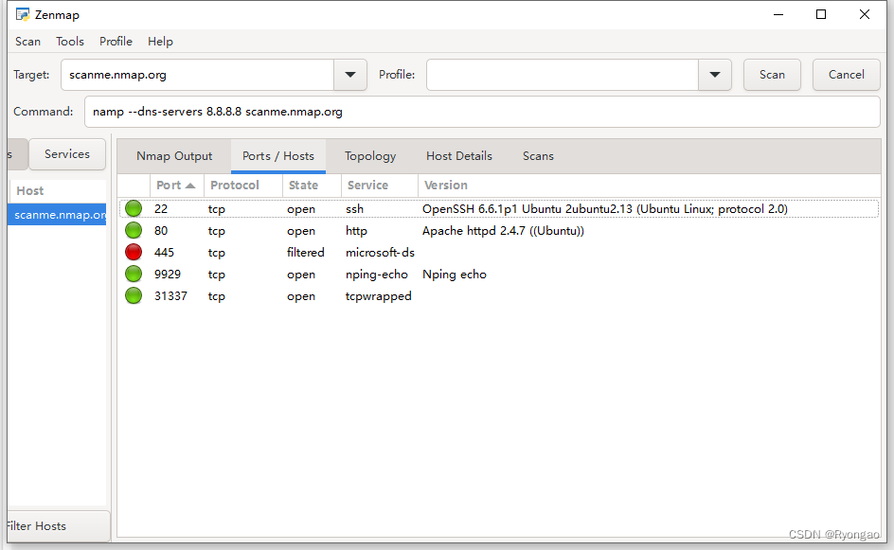Click the OpenSSH 6.6.1p1 version text

[605, 209]
